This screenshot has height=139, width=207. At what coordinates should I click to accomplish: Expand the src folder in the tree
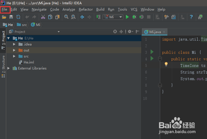[x=14, y=56]
